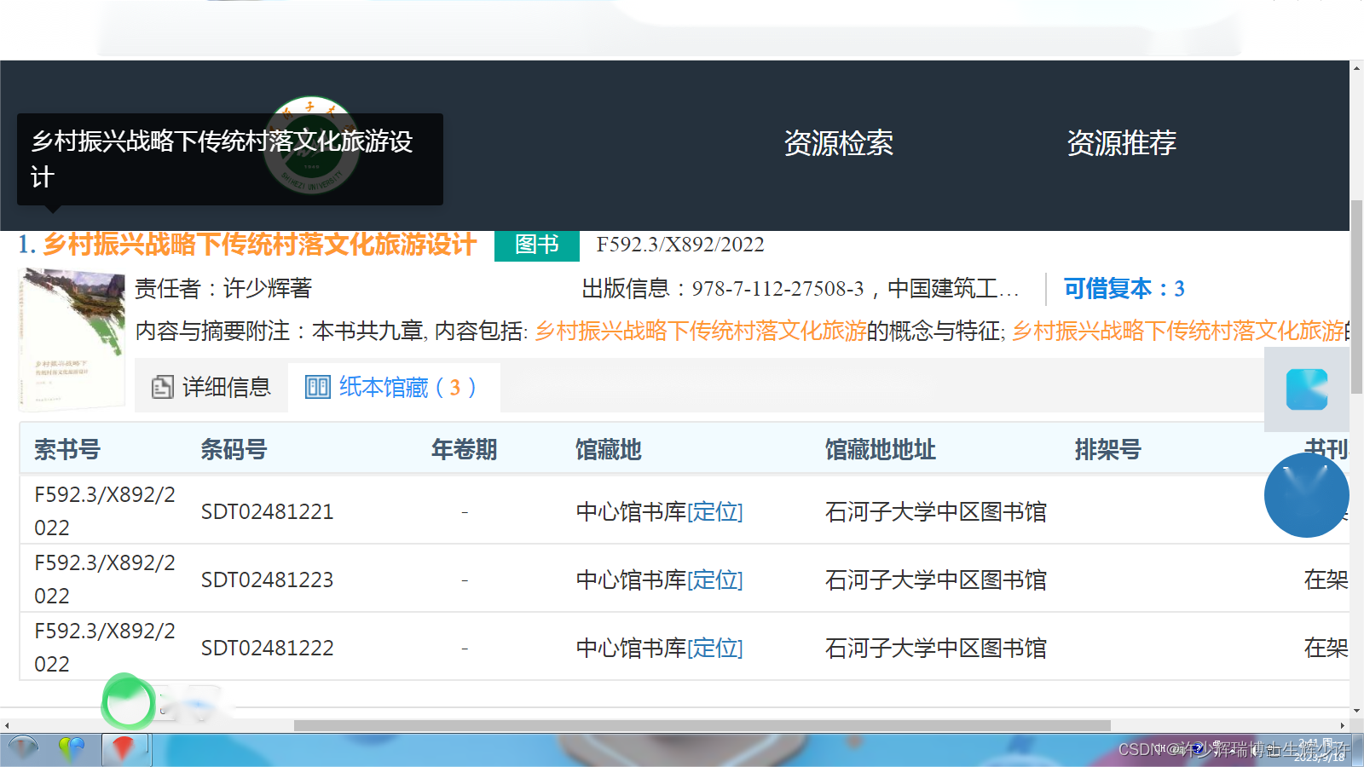Click the first taskbar icon
This screenshot has height=767, width=1364.
[23, 749]
